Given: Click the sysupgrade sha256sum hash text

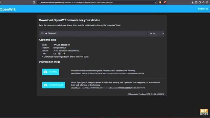Looking at the screenshot, I should tap(113, 88).
